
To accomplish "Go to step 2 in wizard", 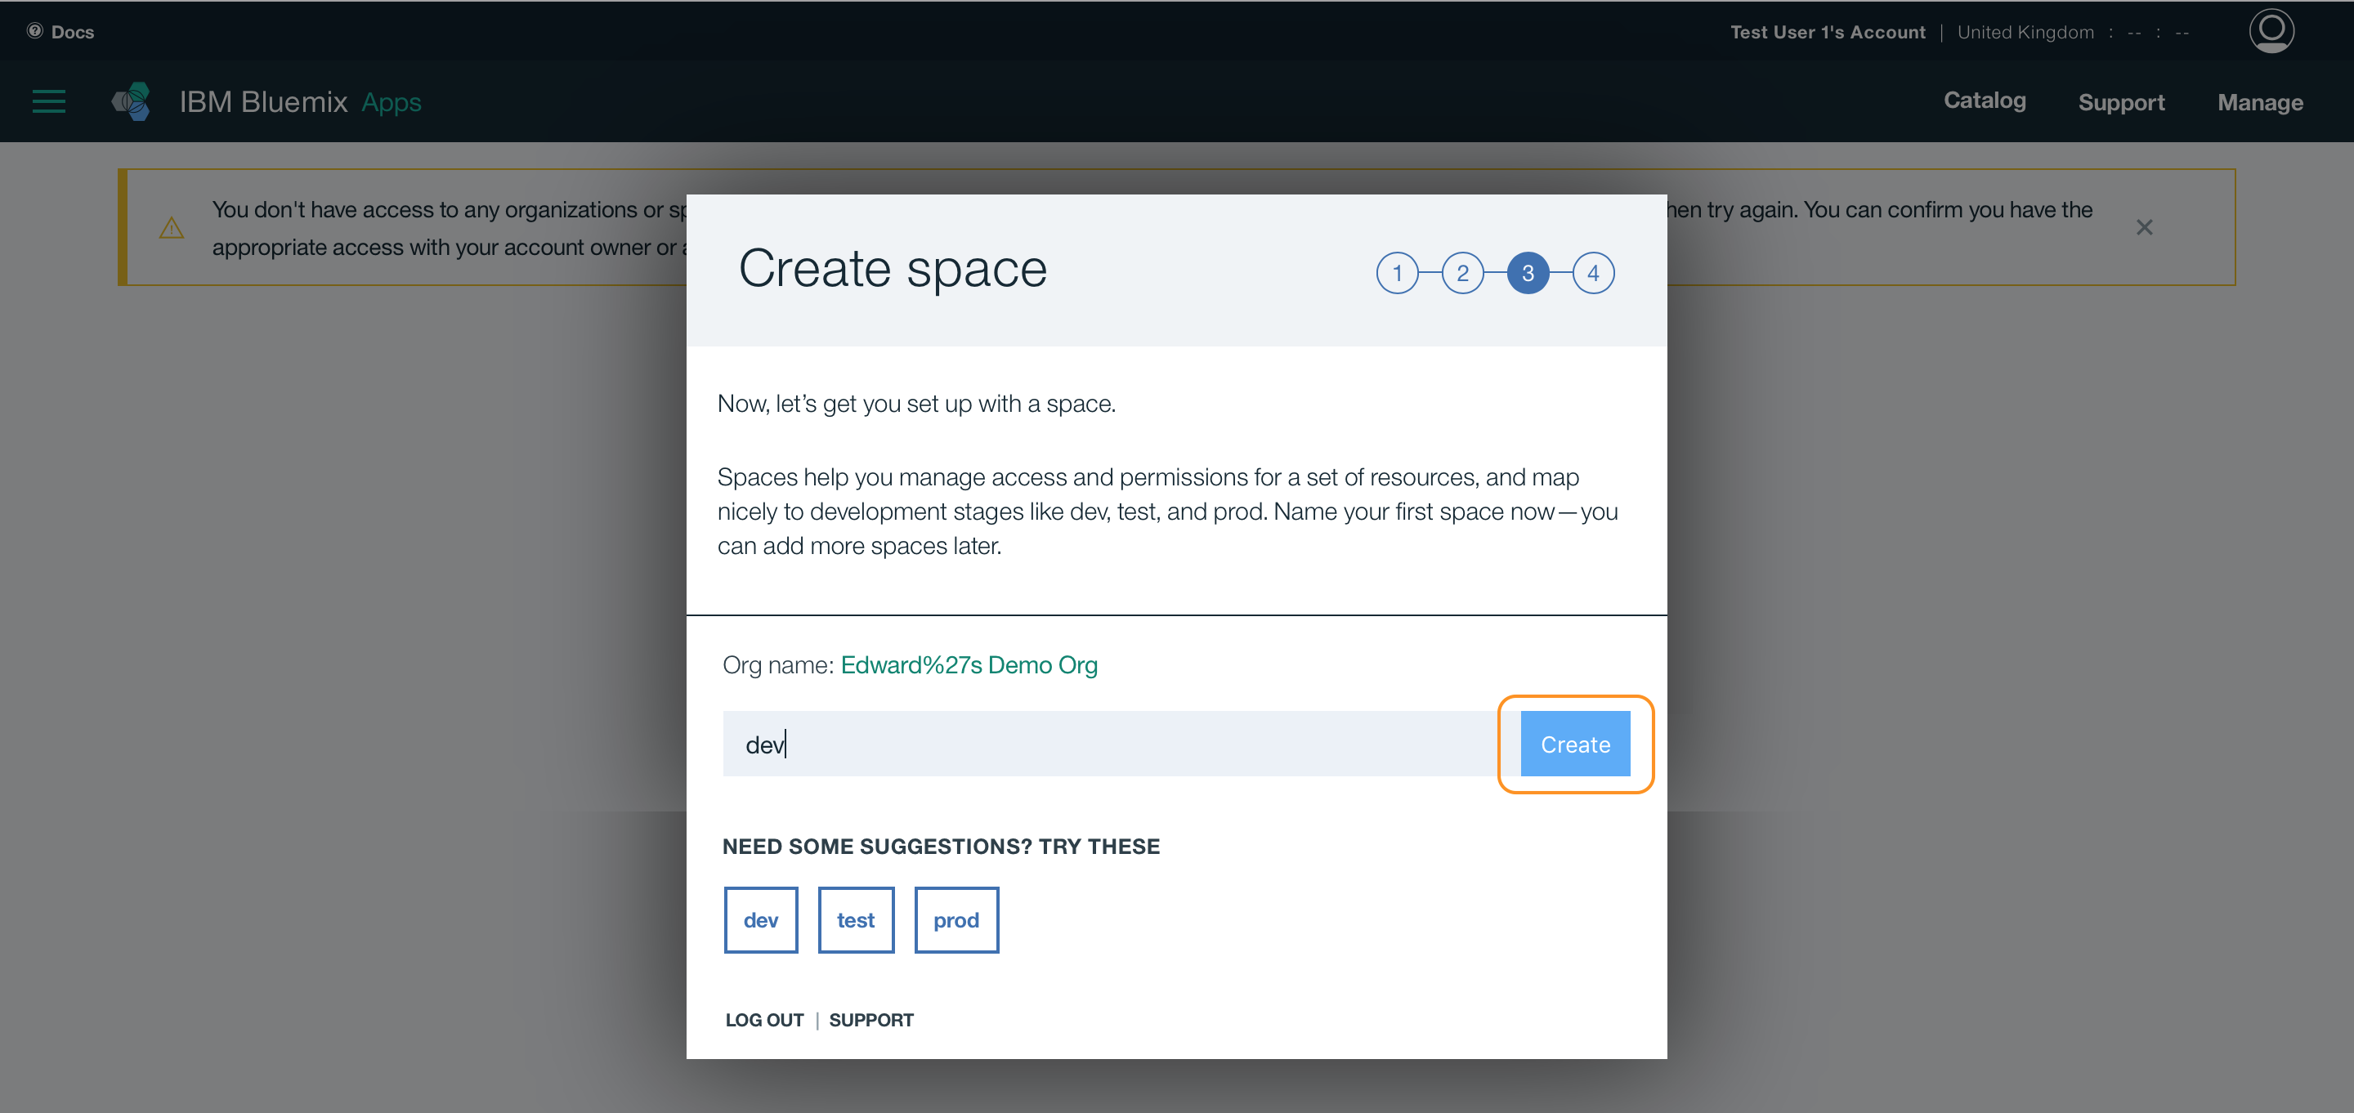I will pyautogui.click(x=1462, y=273).
